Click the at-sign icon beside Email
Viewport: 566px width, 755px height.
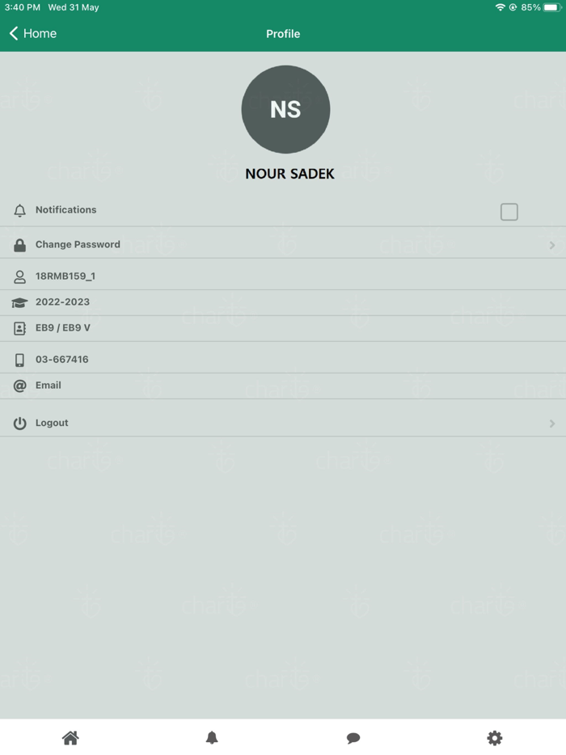pyautogui.click(x=19, y=386)
